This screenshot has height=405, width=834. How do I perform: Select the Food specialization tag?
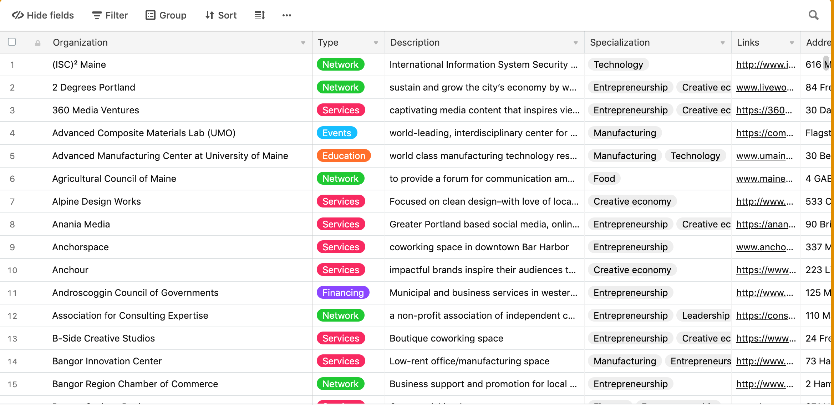click(604, 179)
